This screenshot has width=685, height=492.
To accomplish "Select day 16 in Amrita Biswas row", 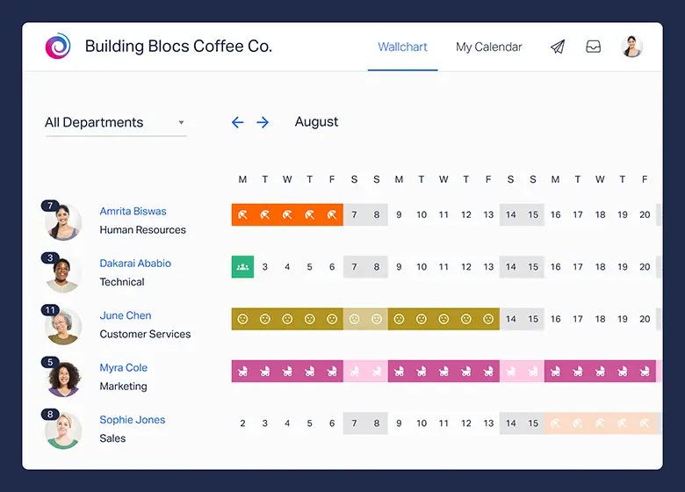I will 555,214.
